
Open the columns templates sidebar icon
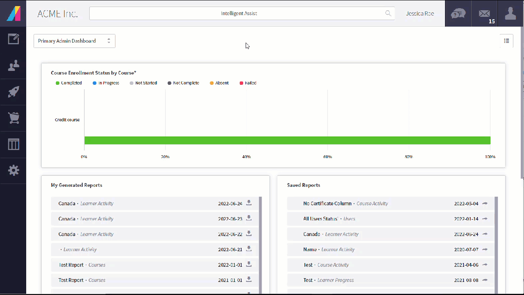click(x=14, y=144)
